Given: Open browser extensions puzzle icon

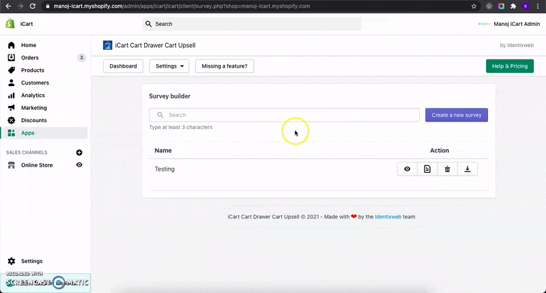Looking at the screenshot, I should coord(513,6).
